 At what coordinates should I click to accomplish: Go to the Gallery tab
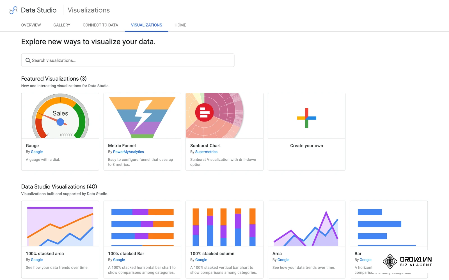coord(62,25)
